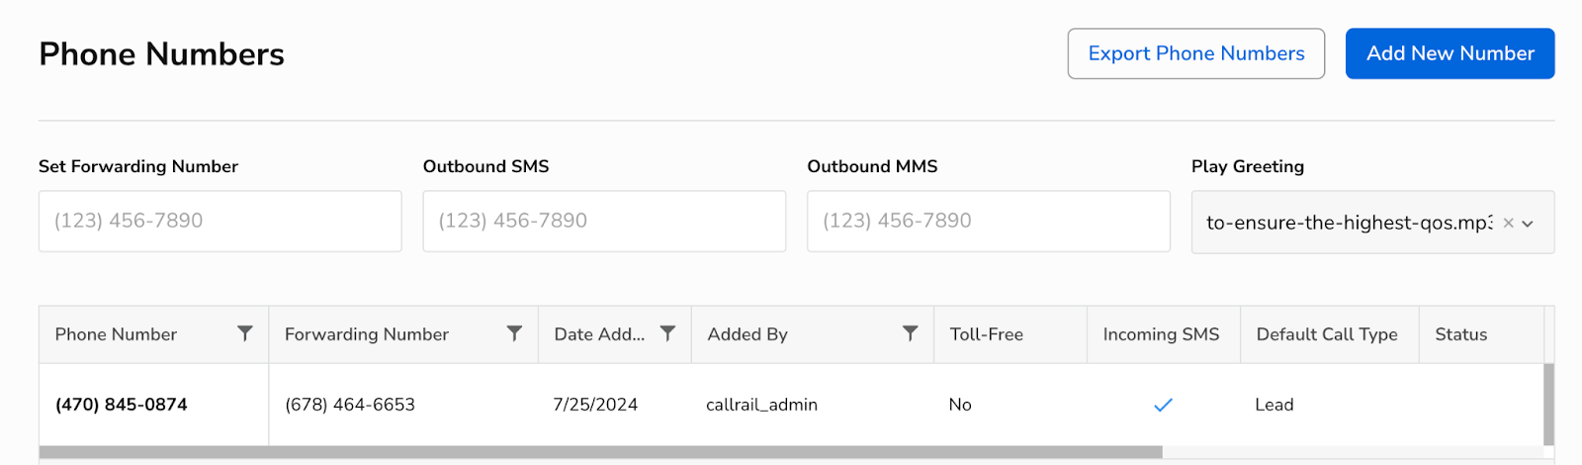Click the Incoming SMS checkmark

(x=1163, y=405)
